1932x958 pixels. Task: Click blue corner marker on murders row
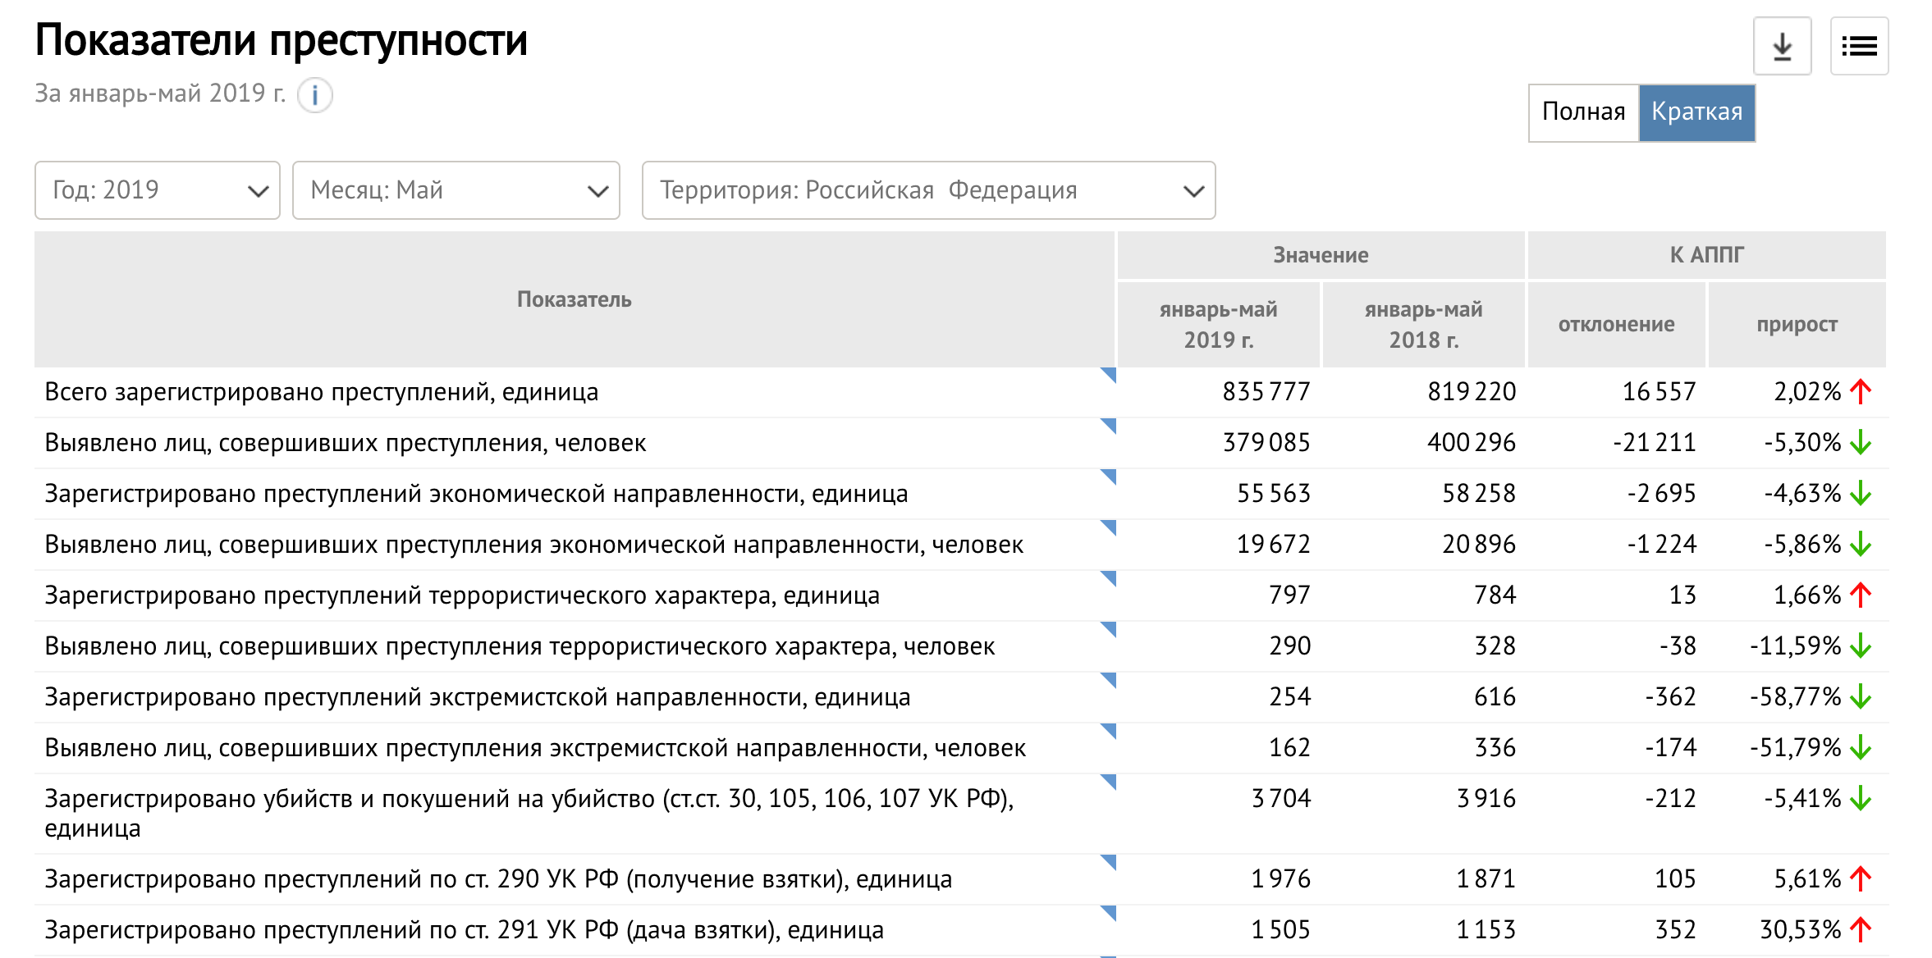(x=1109, y=781)
